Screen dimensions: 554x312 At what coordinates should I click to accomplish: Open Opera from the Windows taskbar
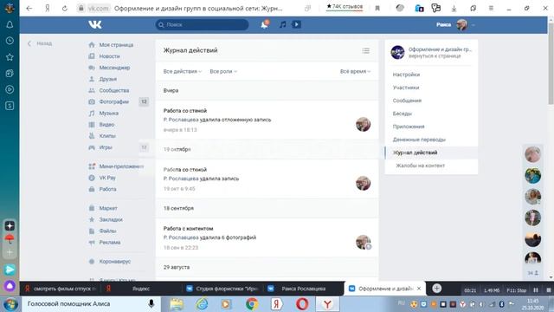click(302, 304)
